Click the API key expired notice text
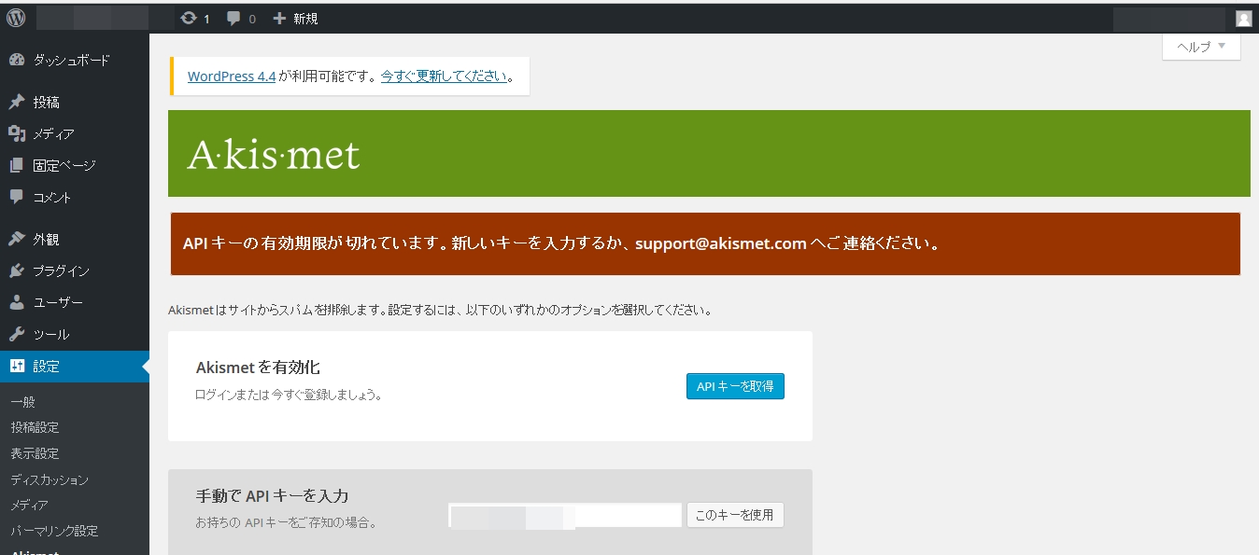Viewport: 1259px width, 555px height. point(560,244)
